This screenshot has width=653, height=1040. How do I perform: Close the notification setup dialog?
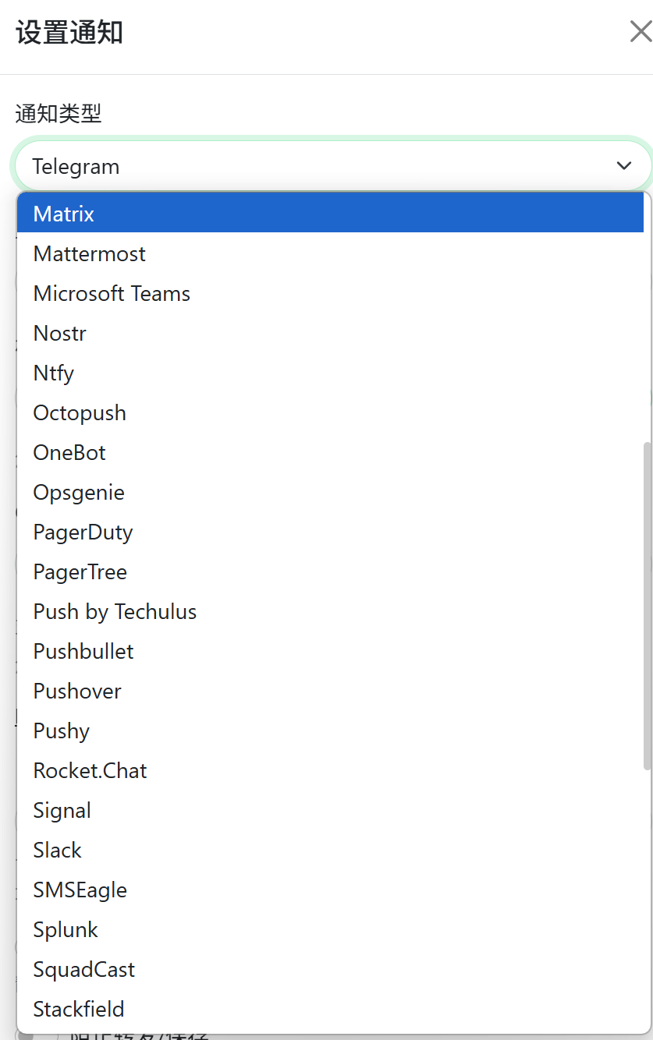[640, 32]
